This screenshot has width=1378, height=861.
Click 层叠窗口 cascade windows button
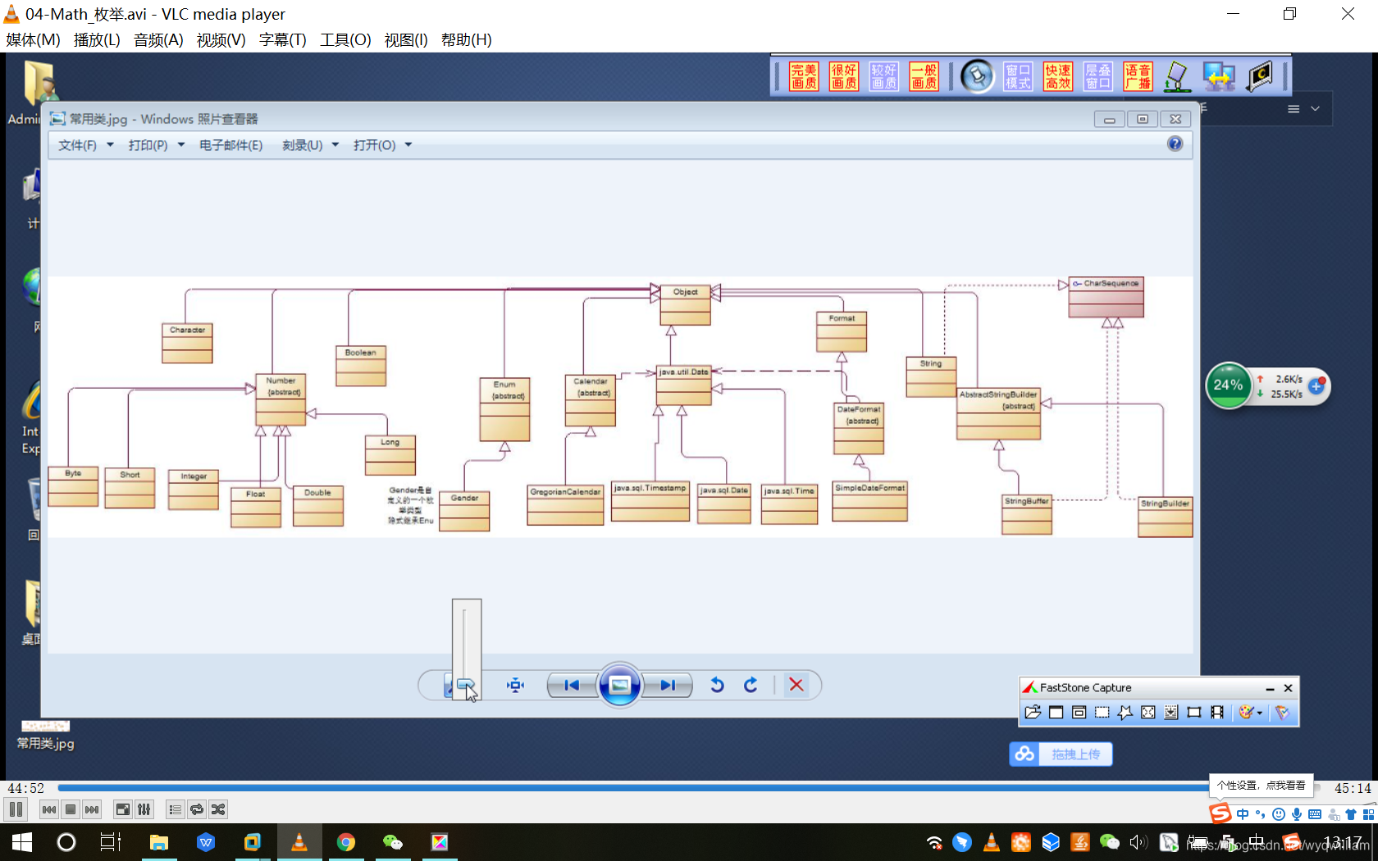pyautogui.click(x=1097, y=76)
